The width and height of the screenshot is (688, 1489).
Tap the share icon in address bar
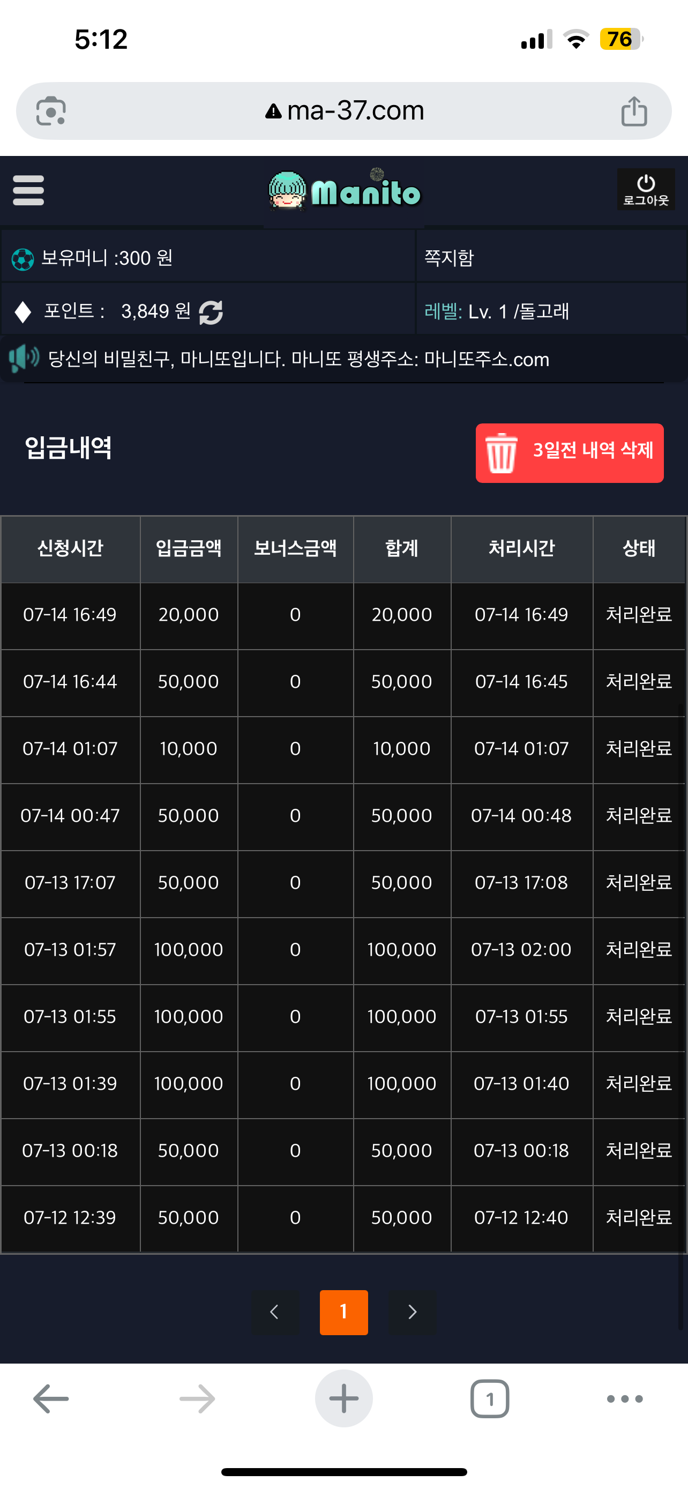pos(634,111)
